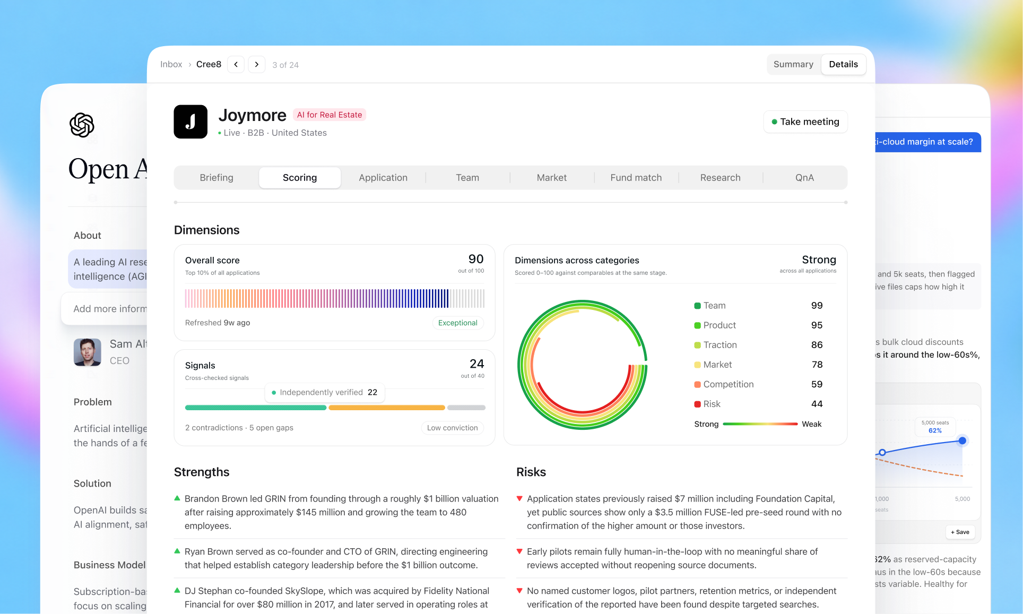Click the Save button in right window
1023x614 pixels.
(x=960, y=532)
